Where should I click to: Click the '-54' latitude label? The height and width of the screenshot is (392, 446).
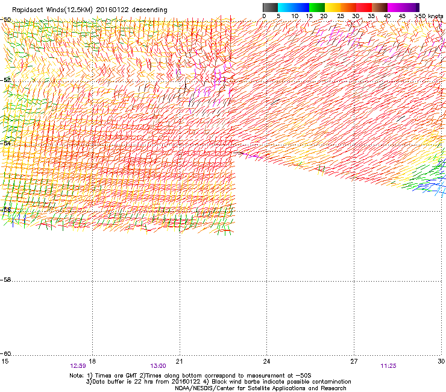click(5, 143)
